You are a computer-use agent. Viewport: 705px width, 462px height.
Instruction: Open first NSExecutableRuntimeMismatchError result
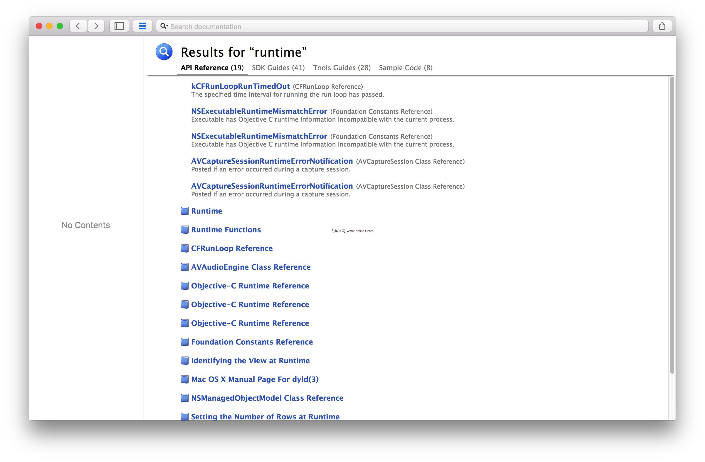click(x=259, y=111)
